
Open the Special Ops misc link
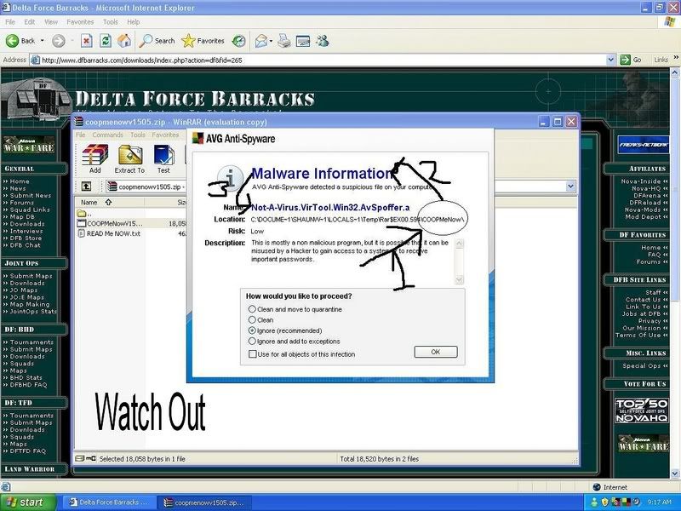(x=642, y=366)
